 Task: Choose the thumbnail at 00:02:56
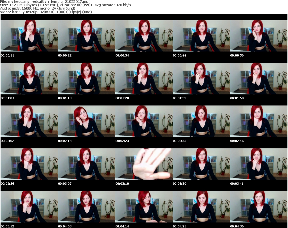(29, 164)
